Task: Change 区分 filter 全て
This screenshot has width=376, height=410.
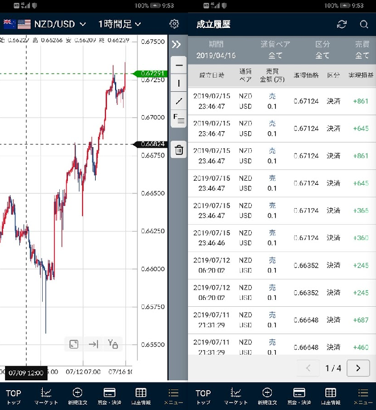Action: click(322, 50)
